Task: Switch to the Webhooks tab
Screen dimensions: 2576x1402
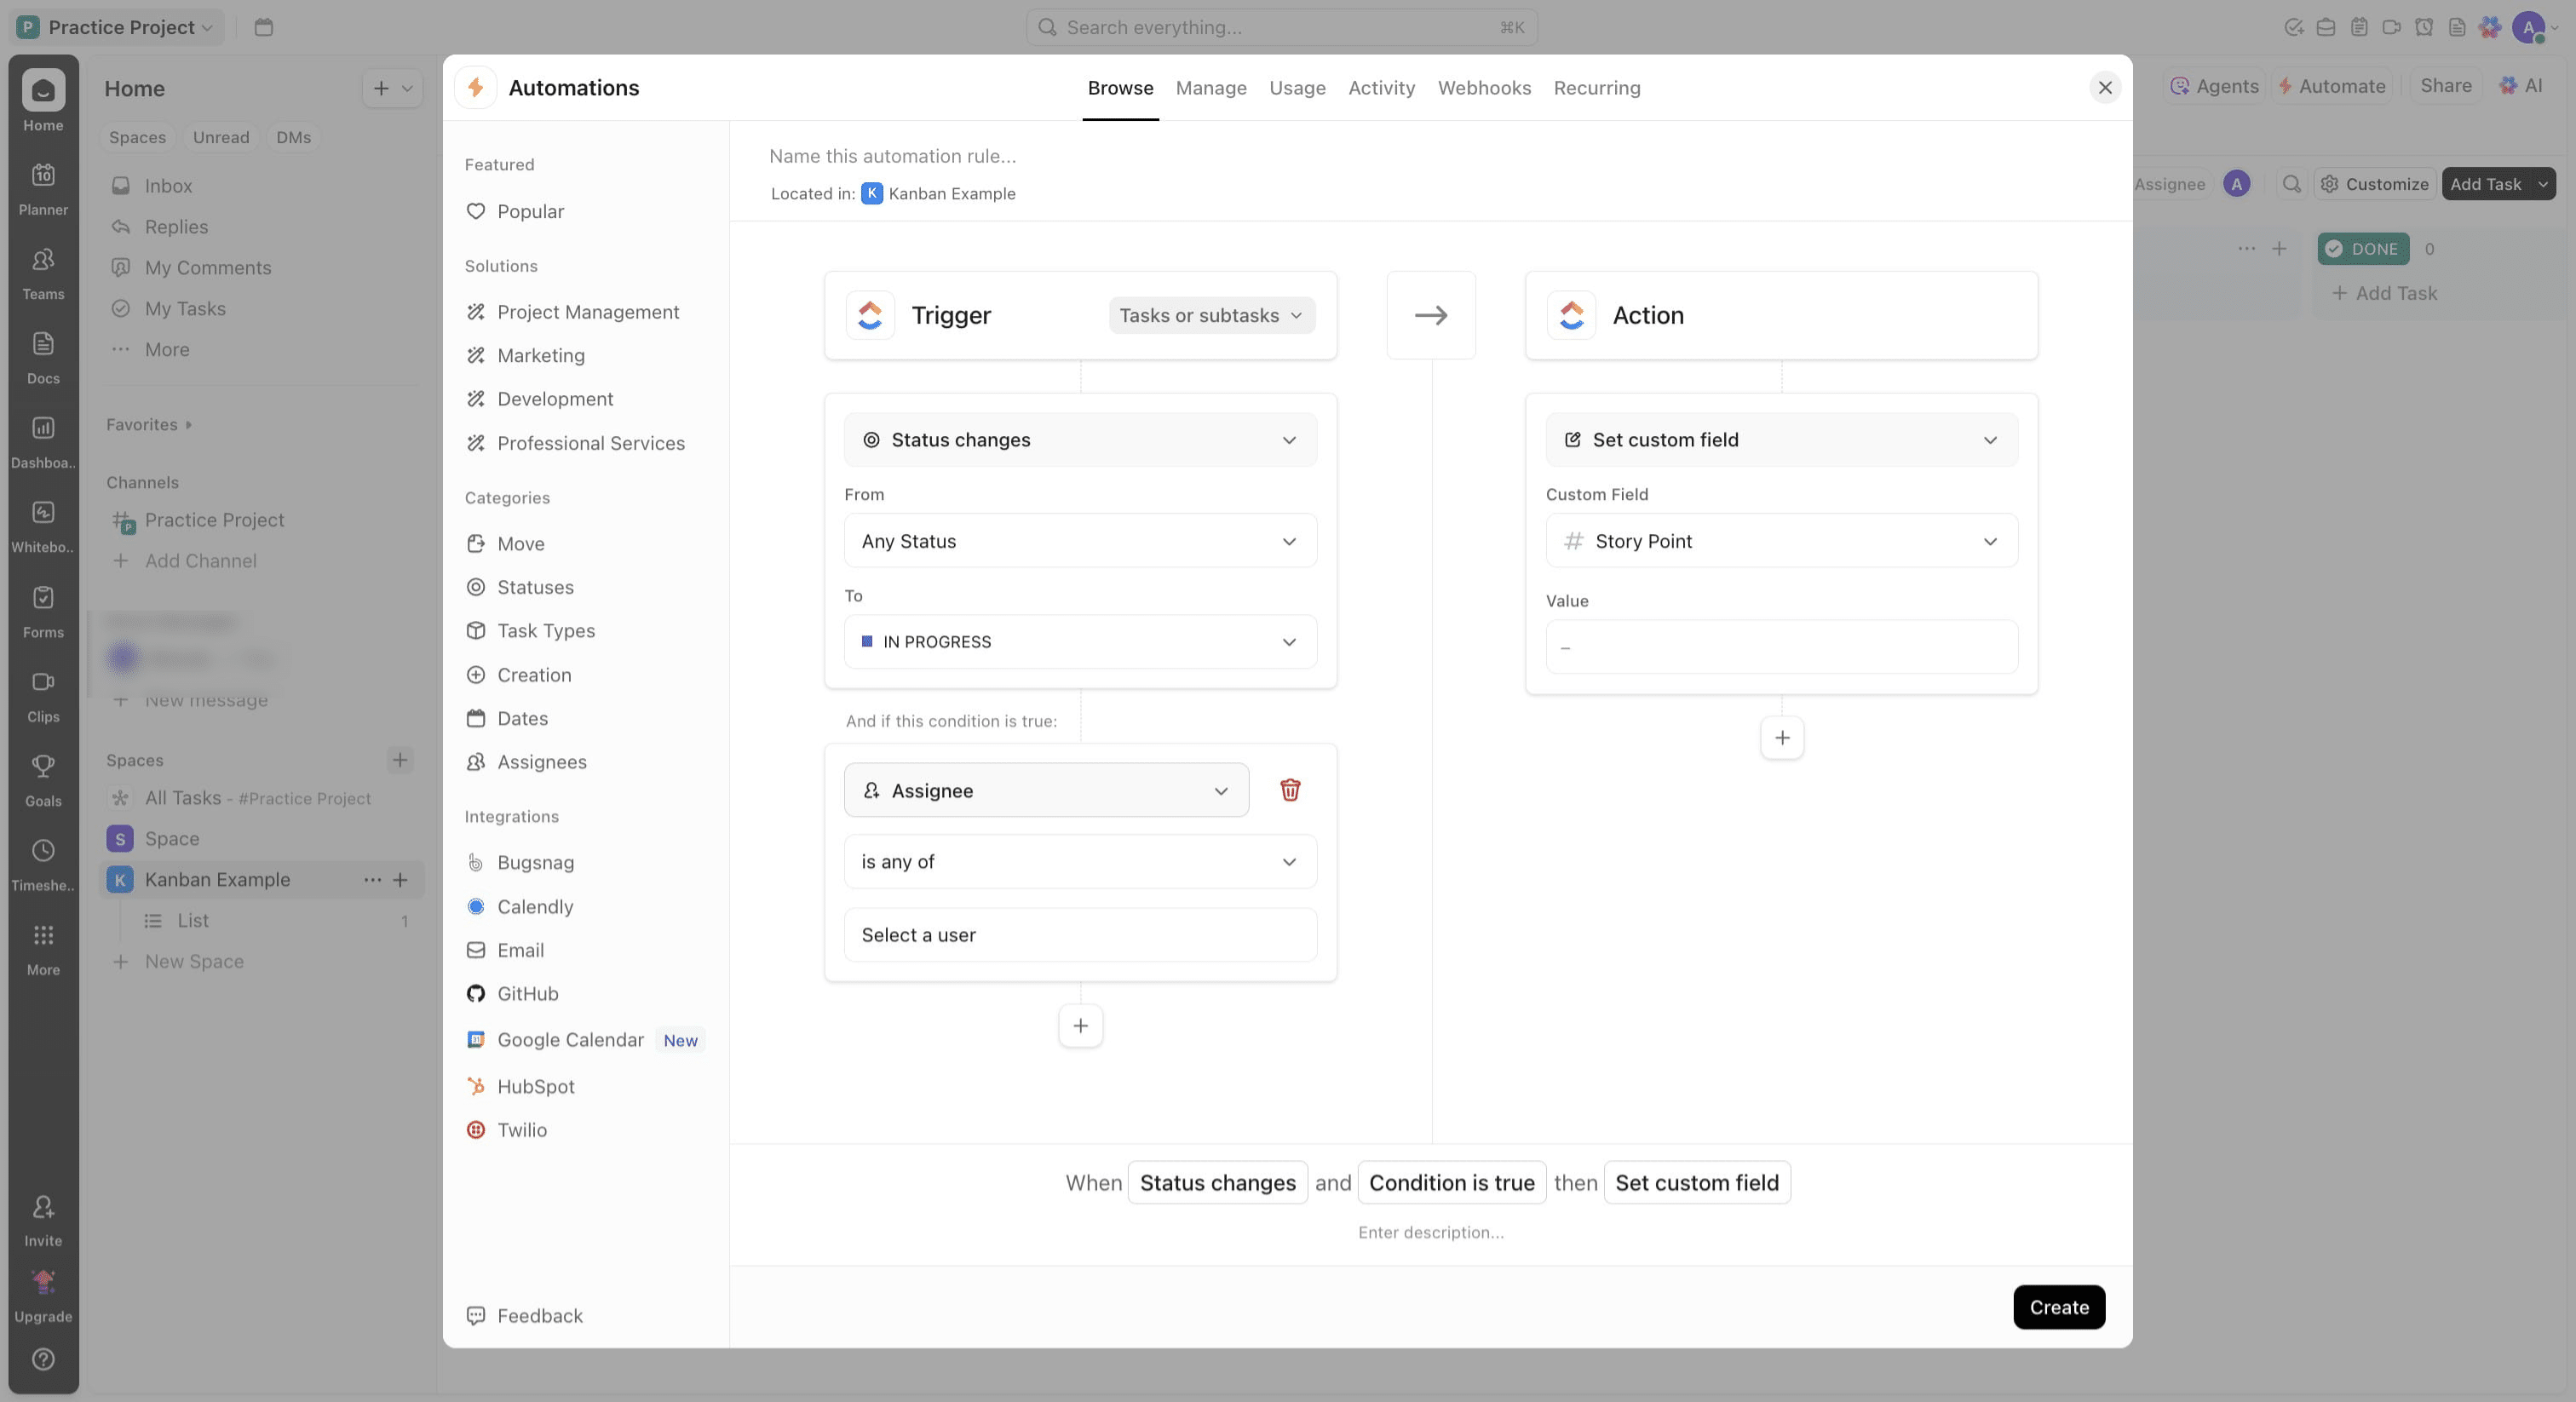Action: (1484, 88)
